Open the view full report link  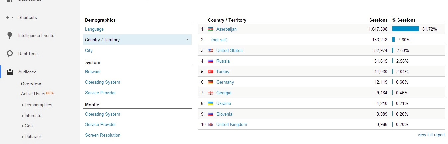click(x=431, y=135)
